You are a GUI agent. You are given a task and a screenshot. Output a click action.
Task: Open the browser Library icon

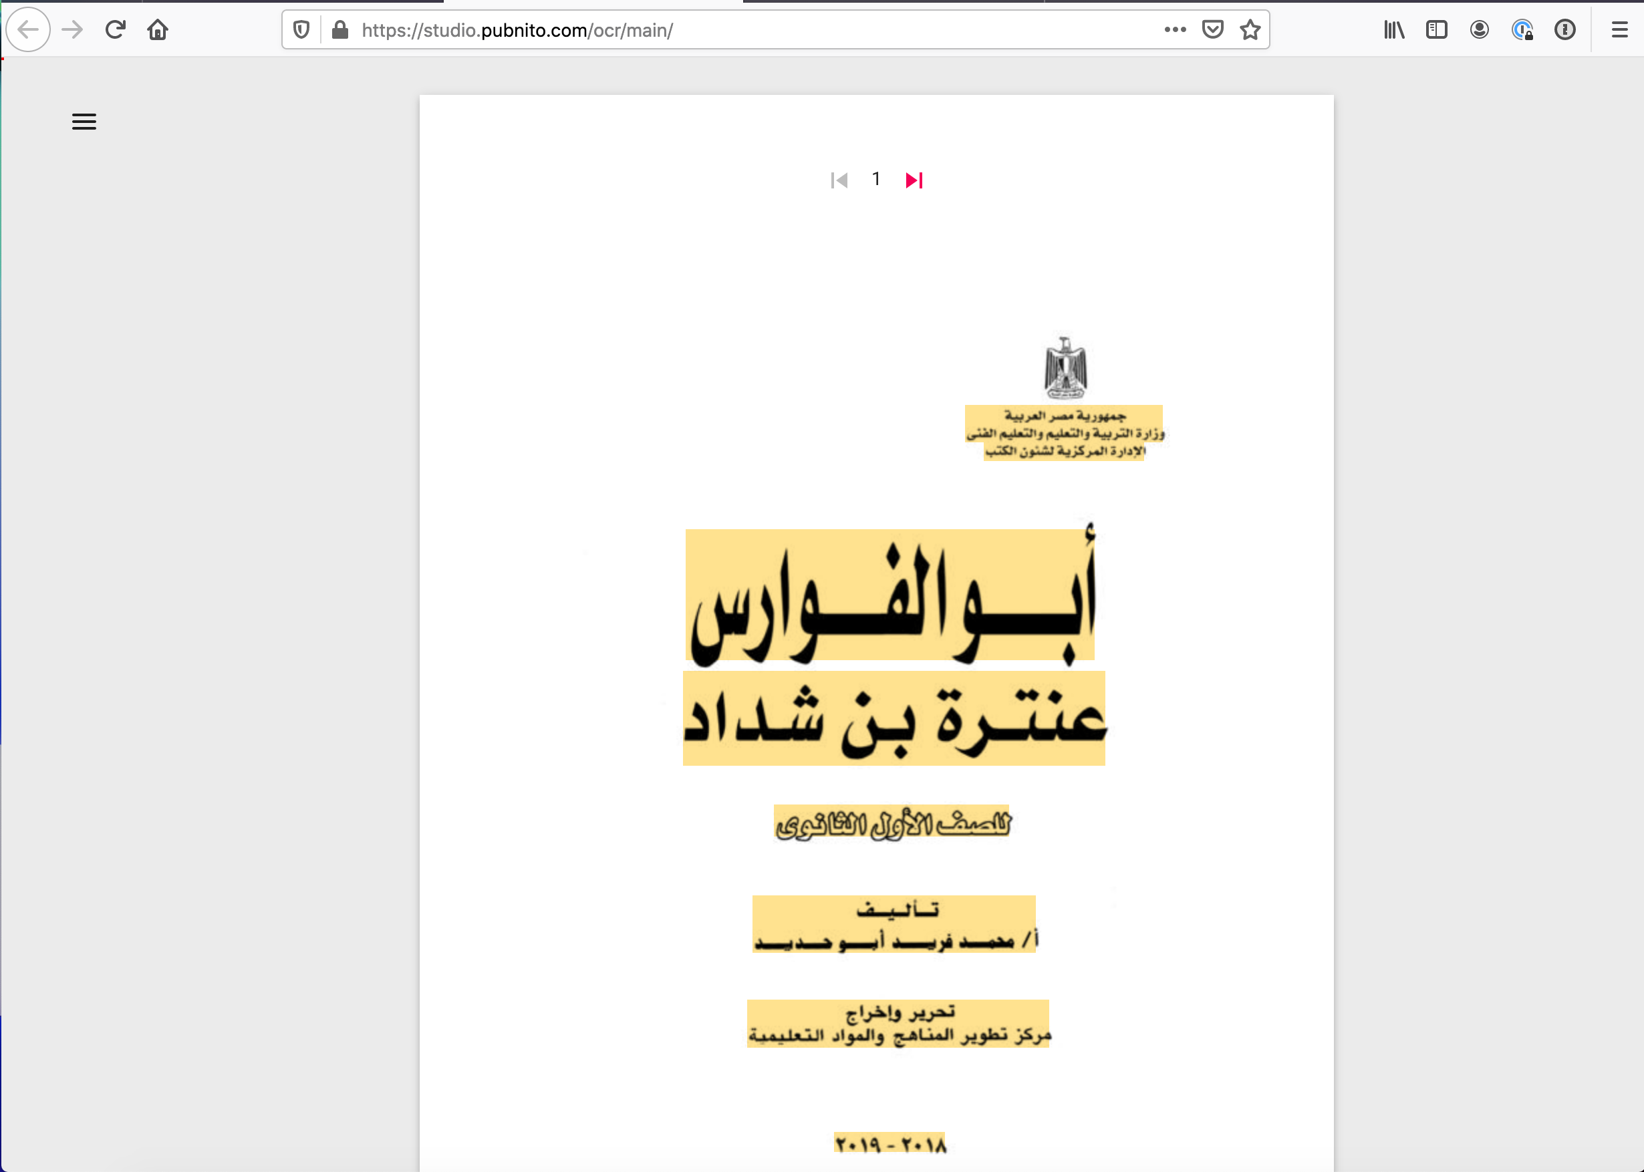pos(1394,29)
